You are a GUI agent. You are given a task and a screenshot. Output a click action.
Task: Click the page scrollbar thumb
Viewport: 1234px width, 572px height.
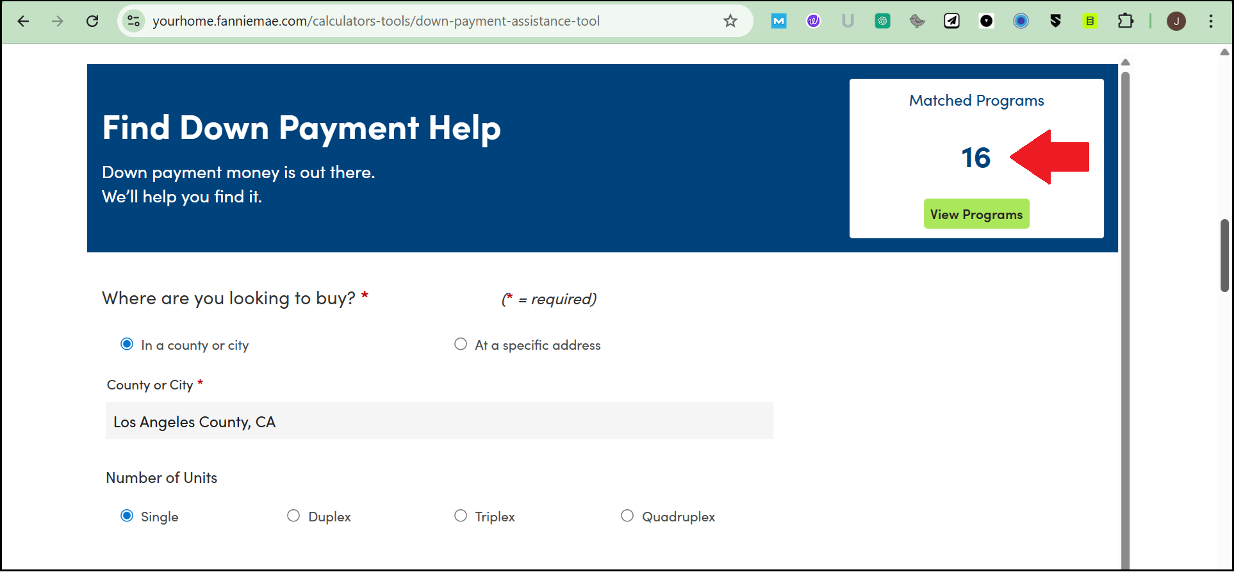pos(1225,256)
